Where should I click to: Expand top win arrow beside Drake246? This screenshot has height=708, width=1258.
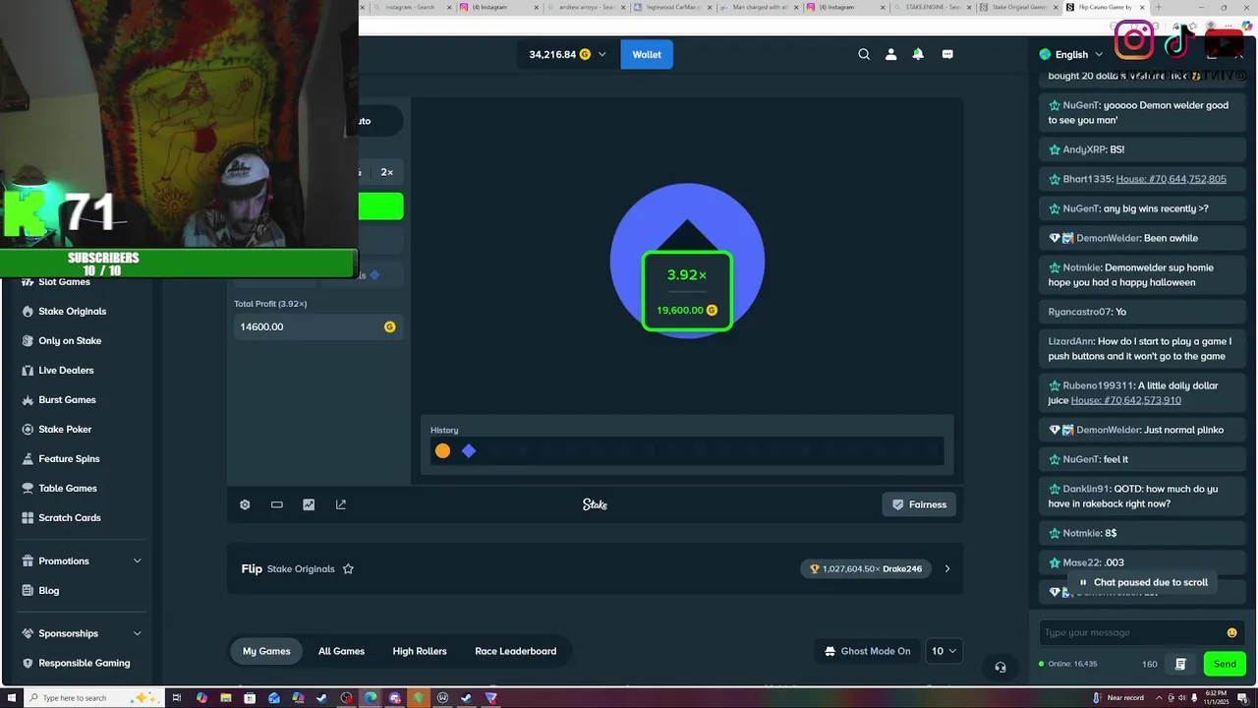tap(947, 568)
